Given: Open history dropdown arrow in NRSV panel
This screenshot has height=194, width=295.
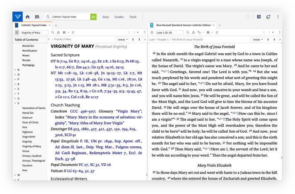Looking at the screenshot, I should [x=273, y=32].
